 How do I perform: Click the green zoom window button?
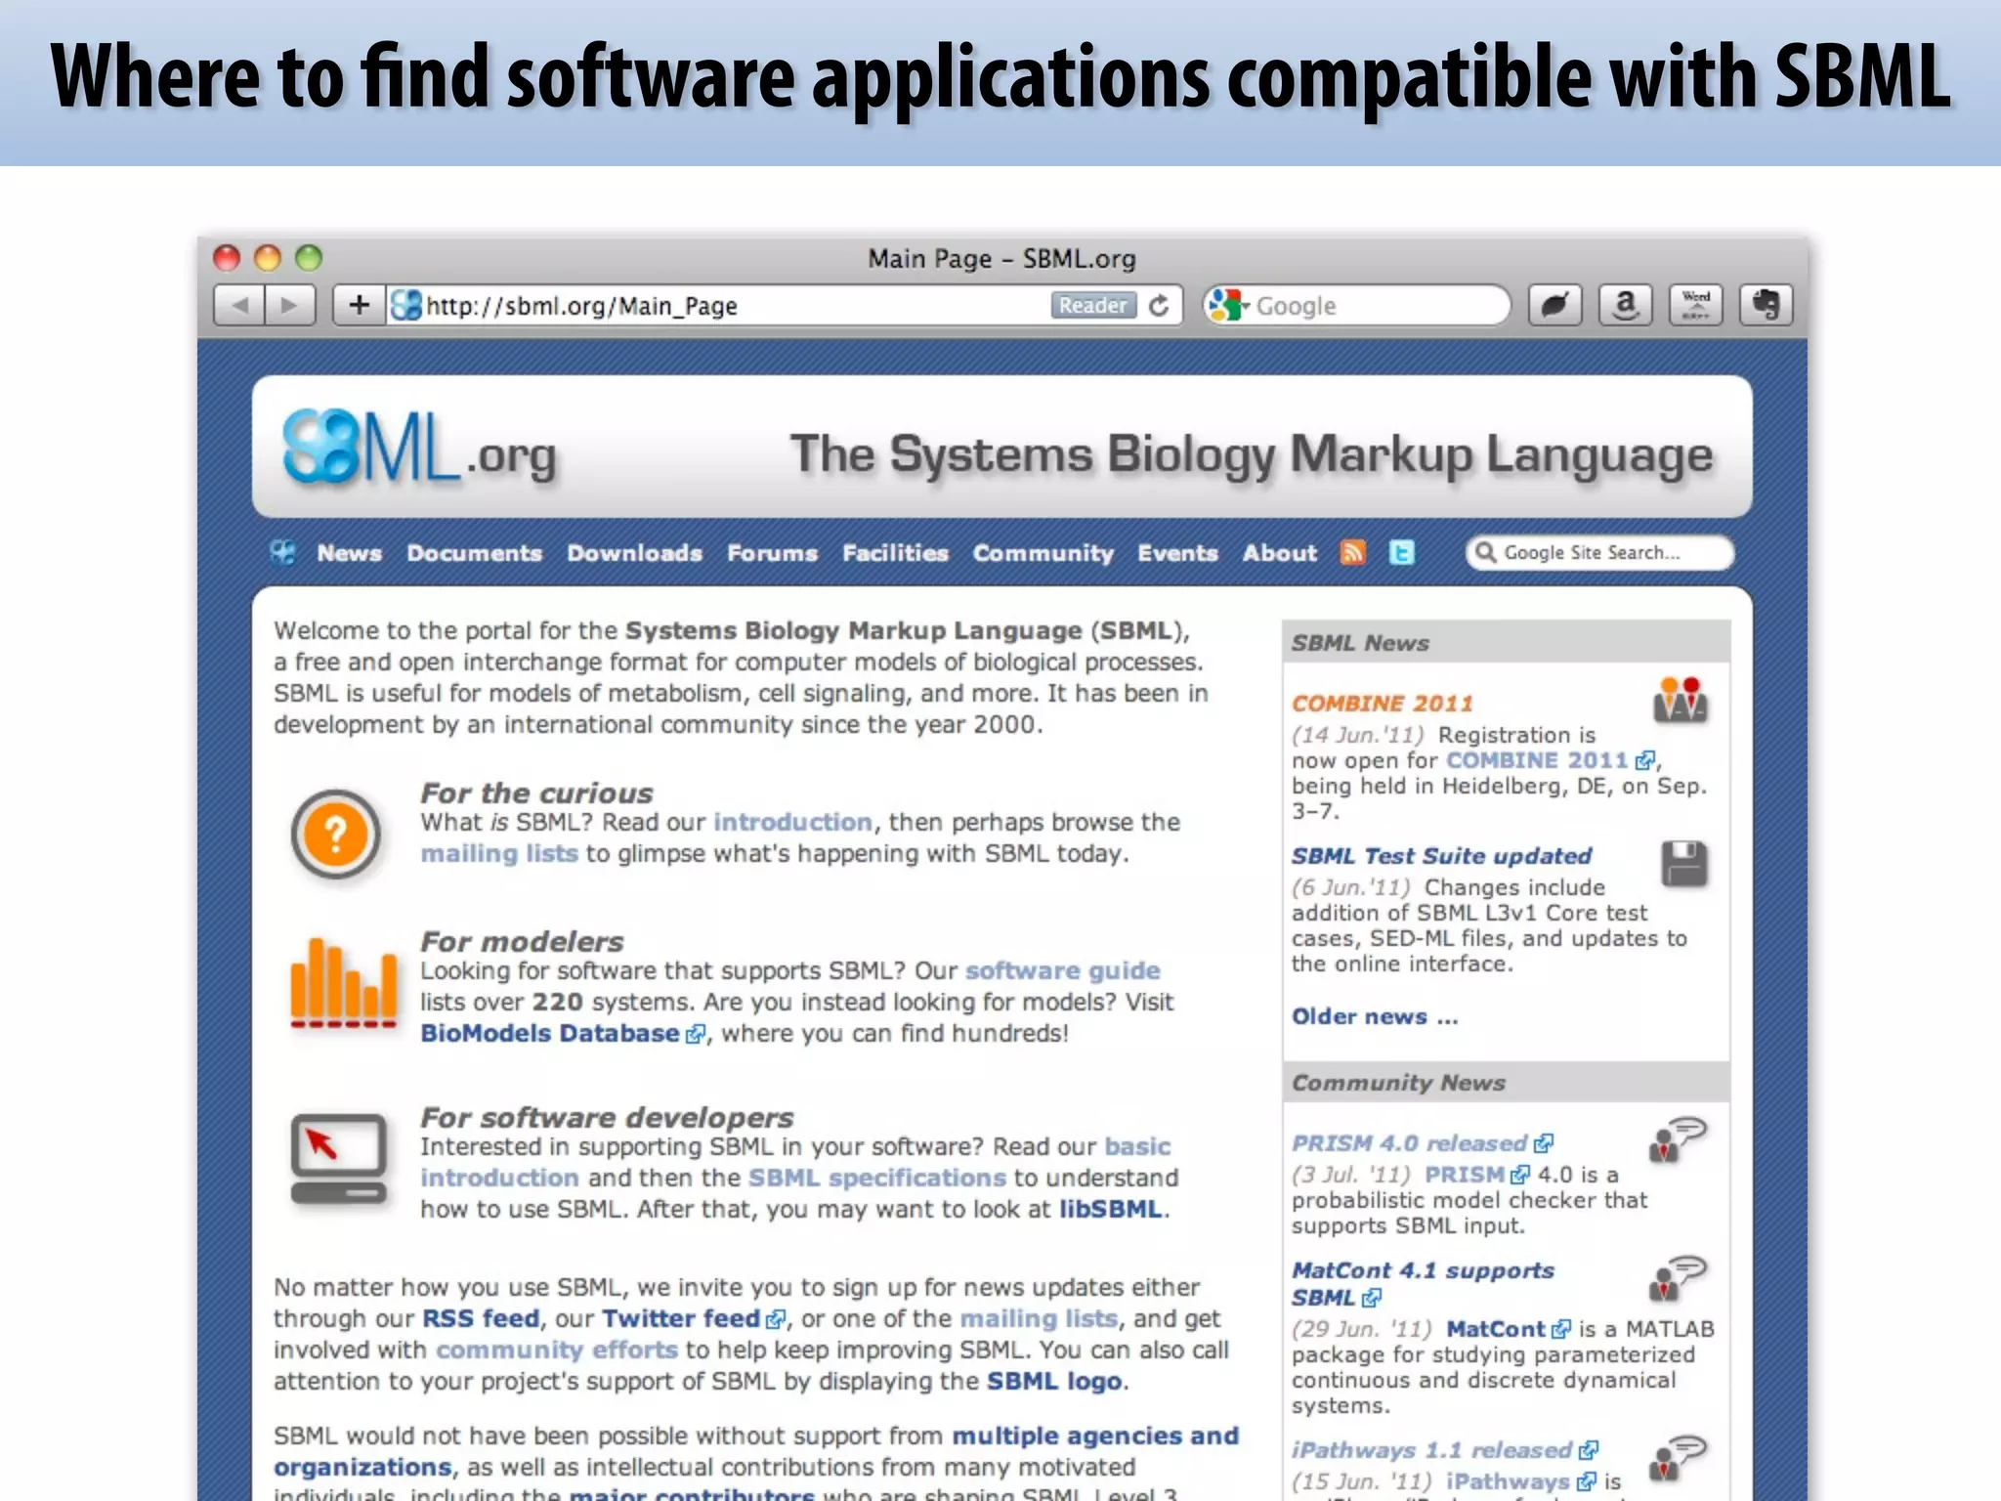309,258
